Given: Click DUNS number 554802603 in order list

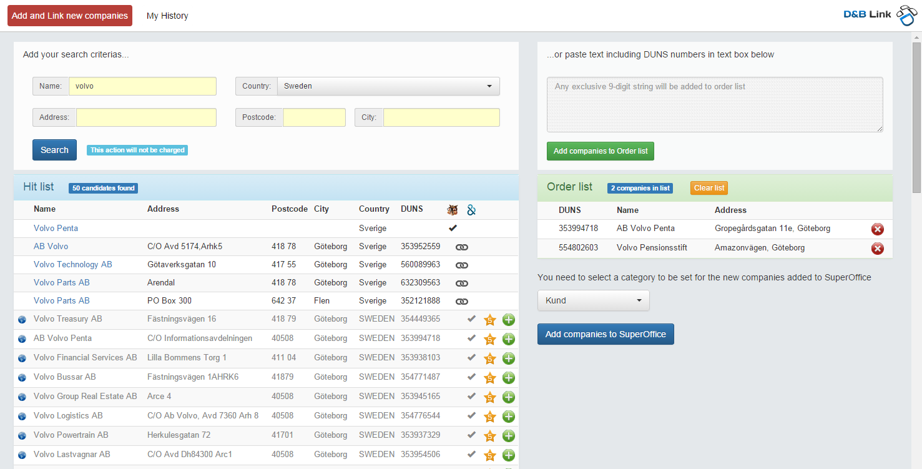Looking at the screenshot, I should pyautogui.click(x=578, y=247).
